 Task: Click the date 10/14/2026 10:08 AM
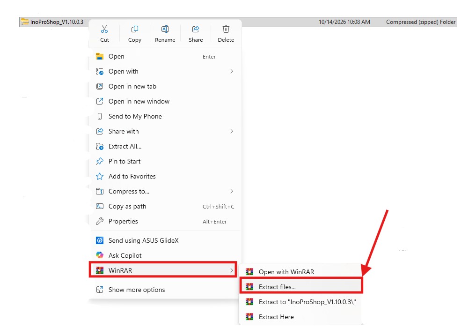click(344, 22)
